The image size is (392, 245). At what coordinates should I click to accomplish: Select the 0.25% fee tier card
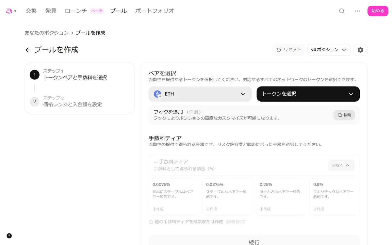(281, 197)
